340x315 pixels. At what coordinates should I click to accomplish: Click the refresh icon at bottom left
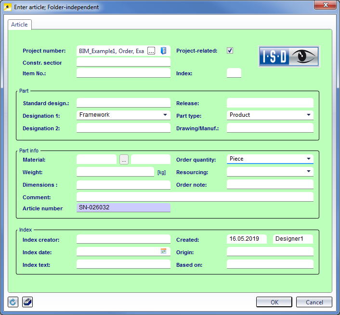(13, 302)
